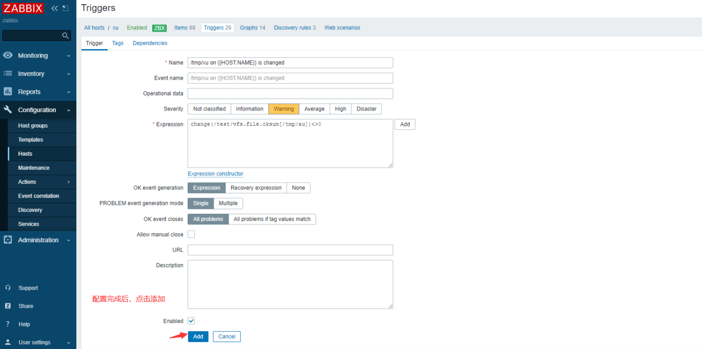Click the Share Z icon
Viewport: 702px width, 349px height.
click(8, 306)
